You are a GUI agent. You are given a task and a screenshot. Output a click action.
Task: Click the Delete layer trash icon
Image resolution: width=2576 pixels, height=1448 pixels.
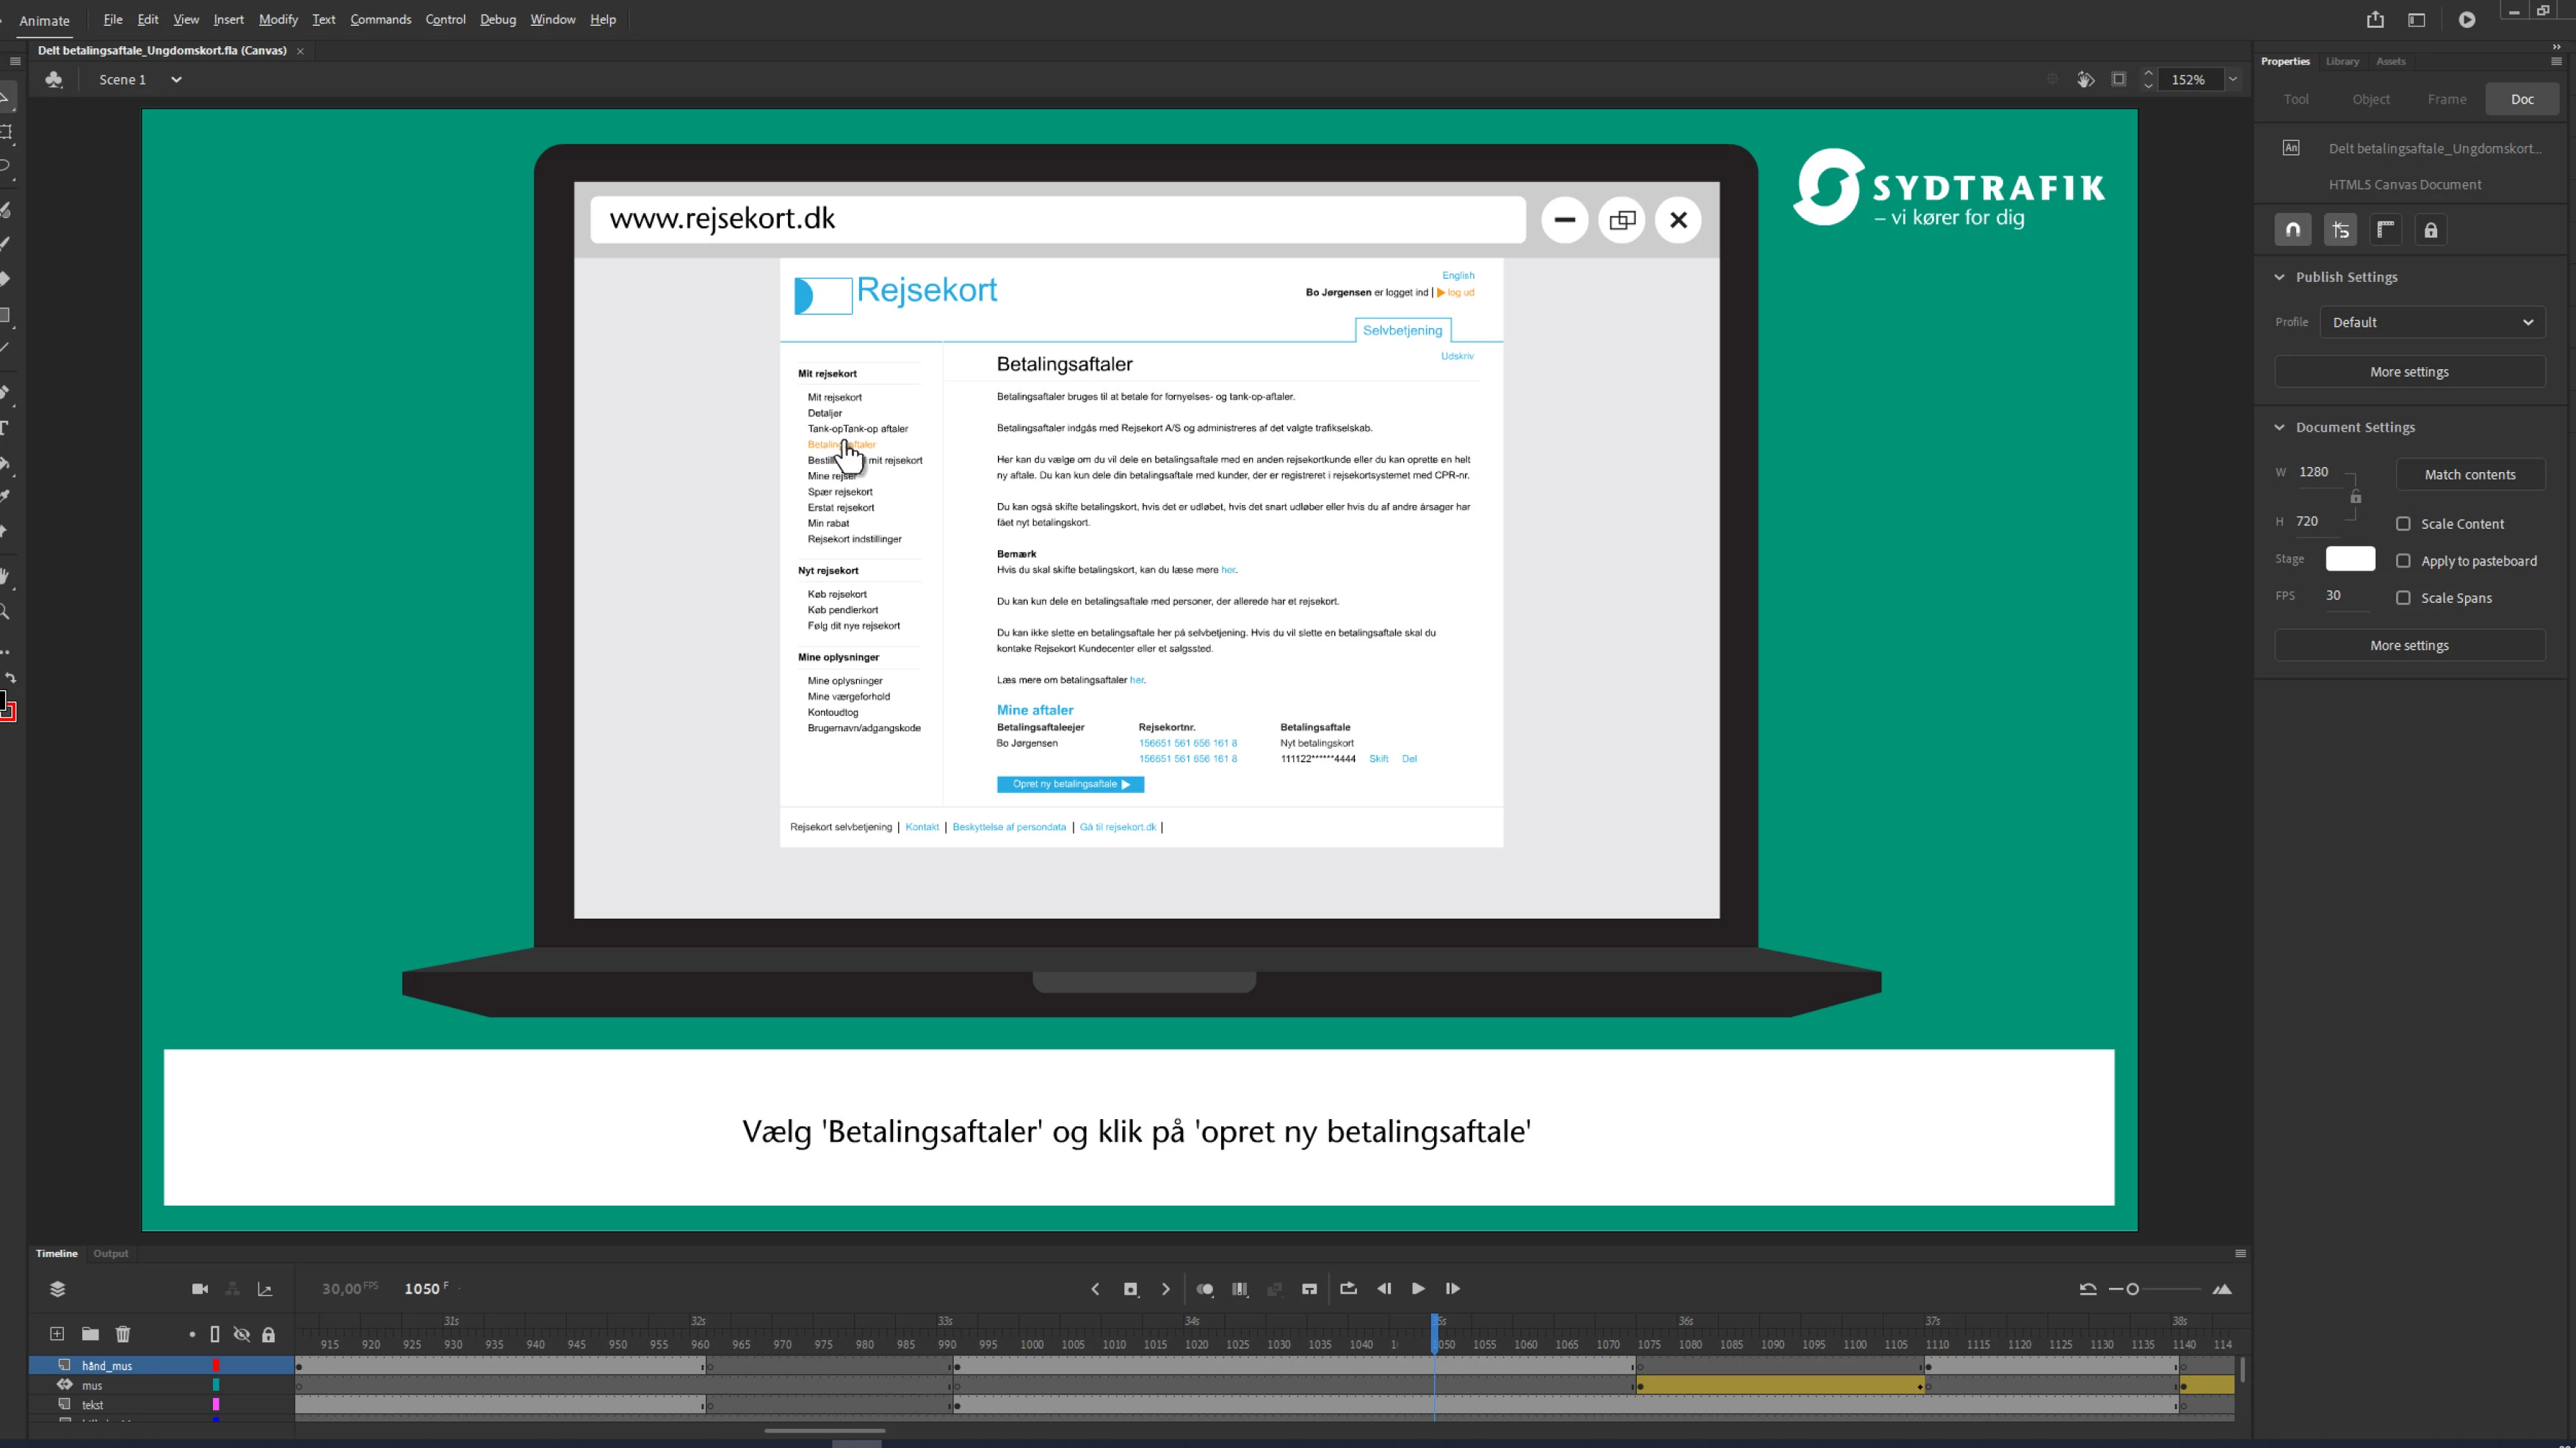pos(123,1334)
